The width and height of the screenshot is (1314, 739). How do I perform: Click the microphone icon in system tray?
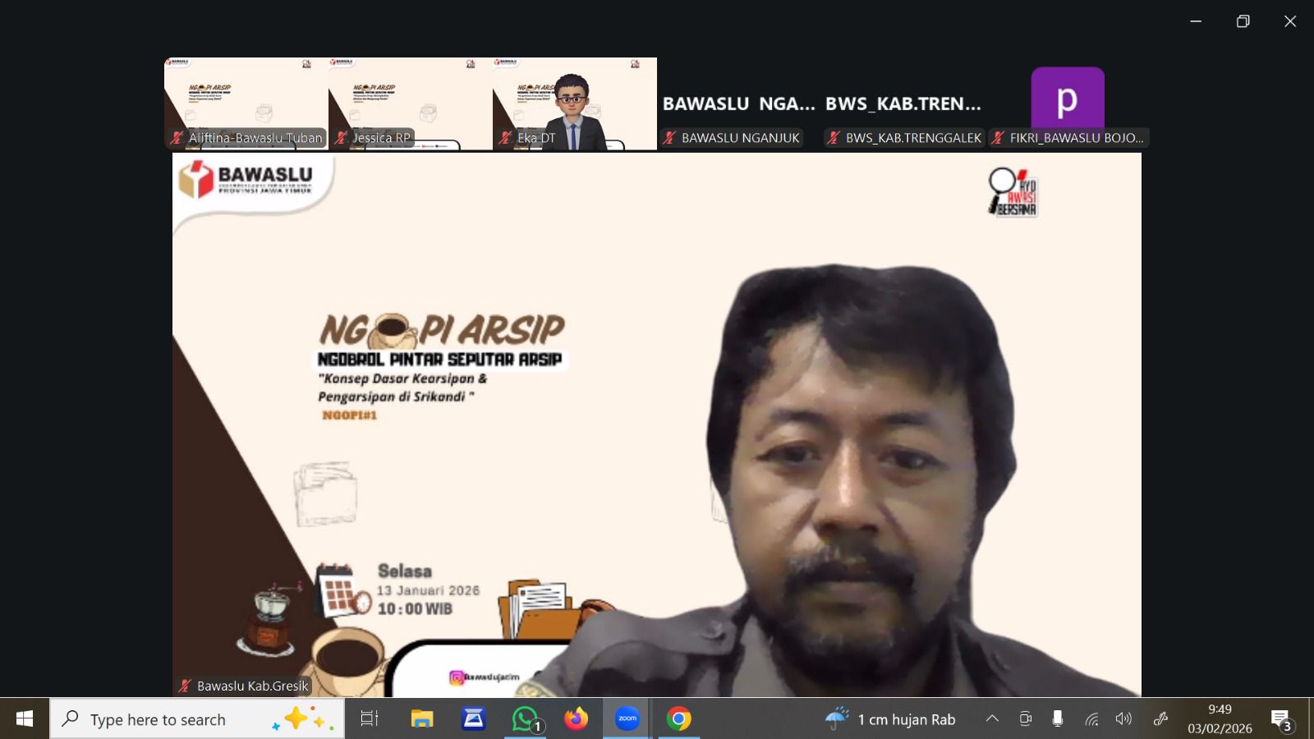(1058, 719)
